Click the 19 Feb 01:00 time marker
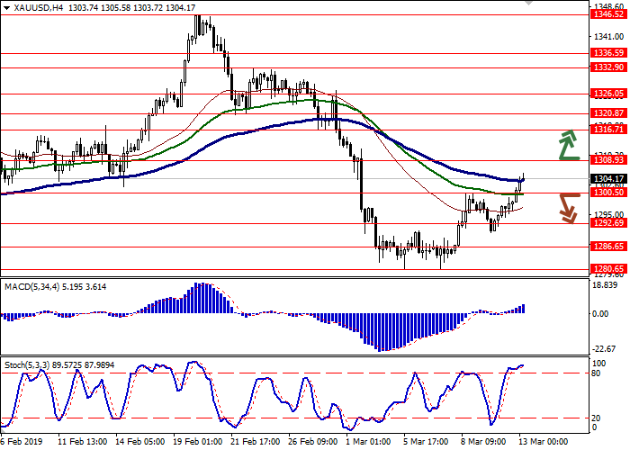The image size is (630, 450). (197, 442)
